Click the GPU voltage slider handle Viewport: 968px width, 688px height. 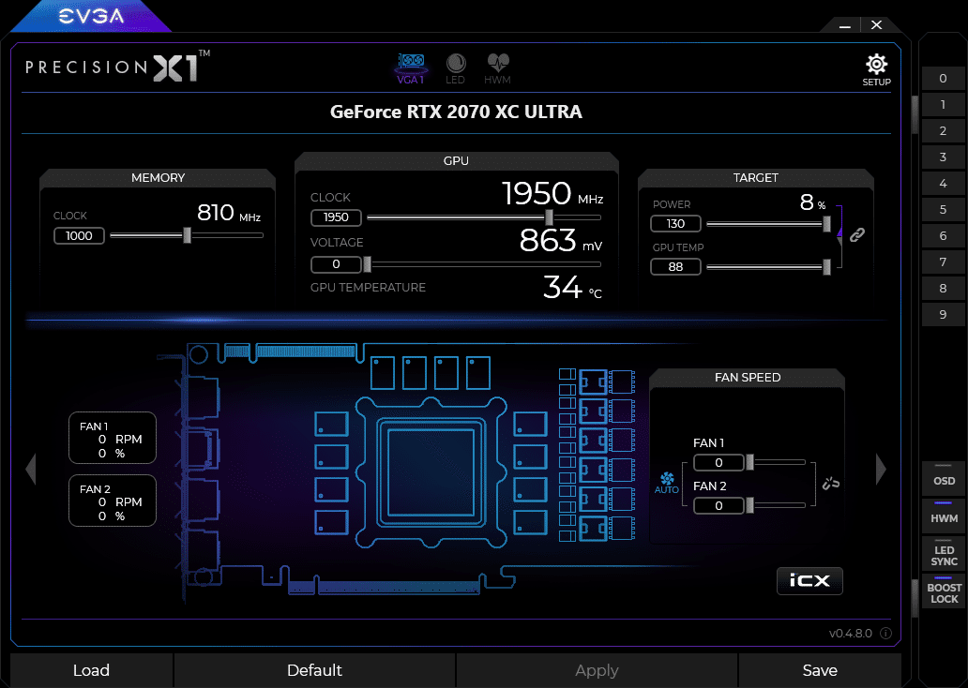tap(368, 264)
